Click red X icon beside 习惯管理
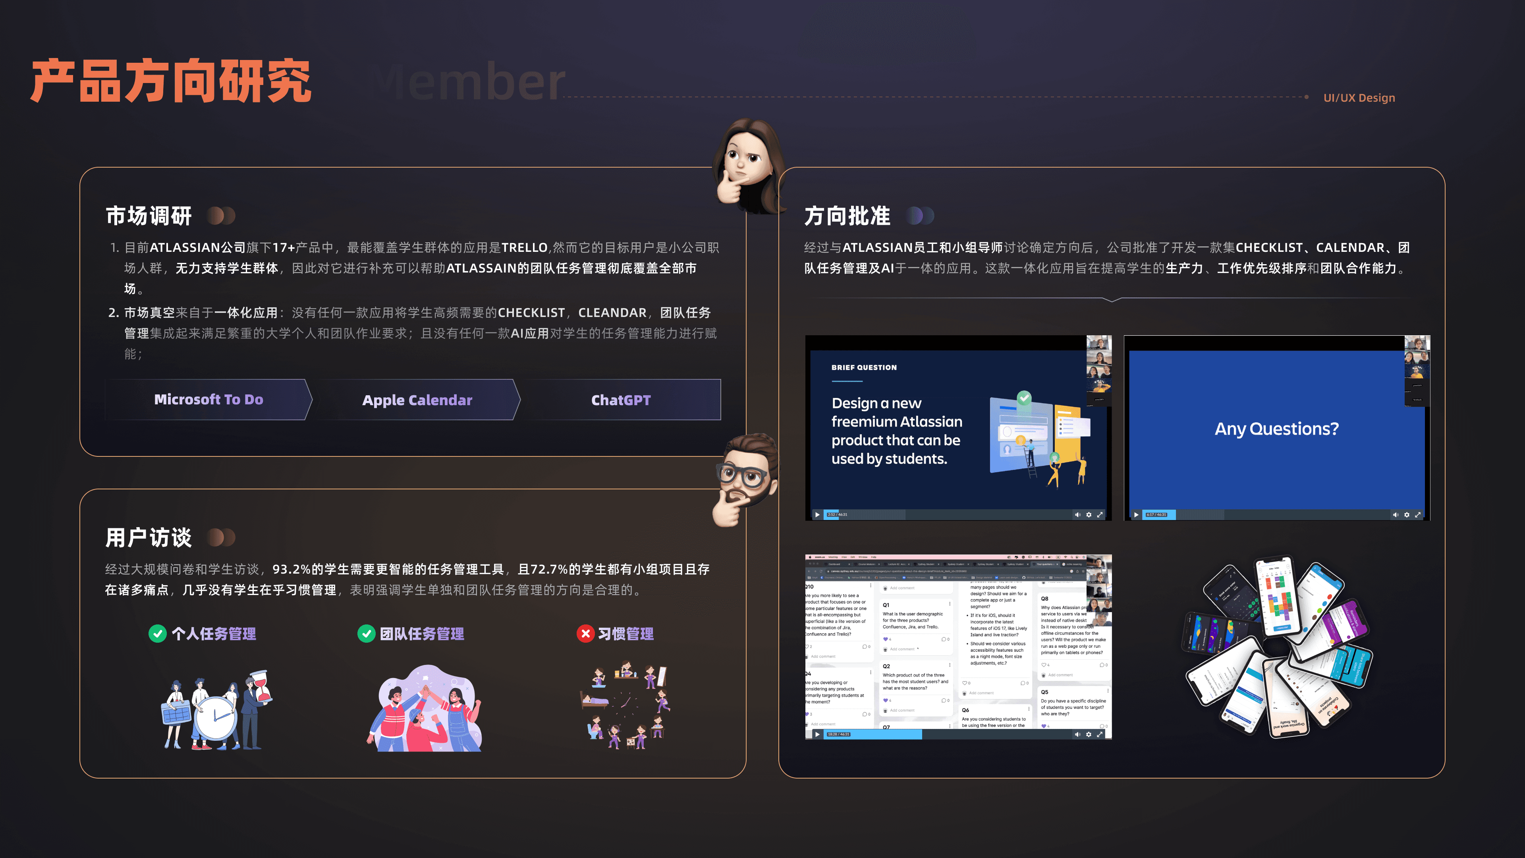The height and width of the screenshot is (858, 1525). [585, 634]
